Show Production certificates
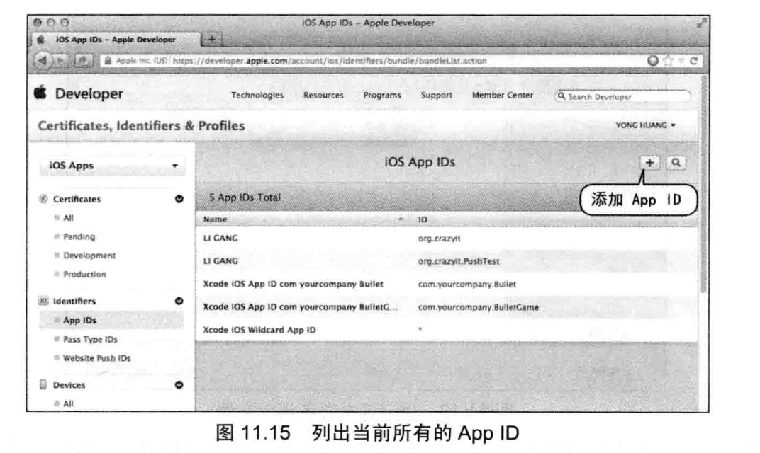The width and height of the screenshot is (760, 453). pyautogui.click(x=84, y=275)
